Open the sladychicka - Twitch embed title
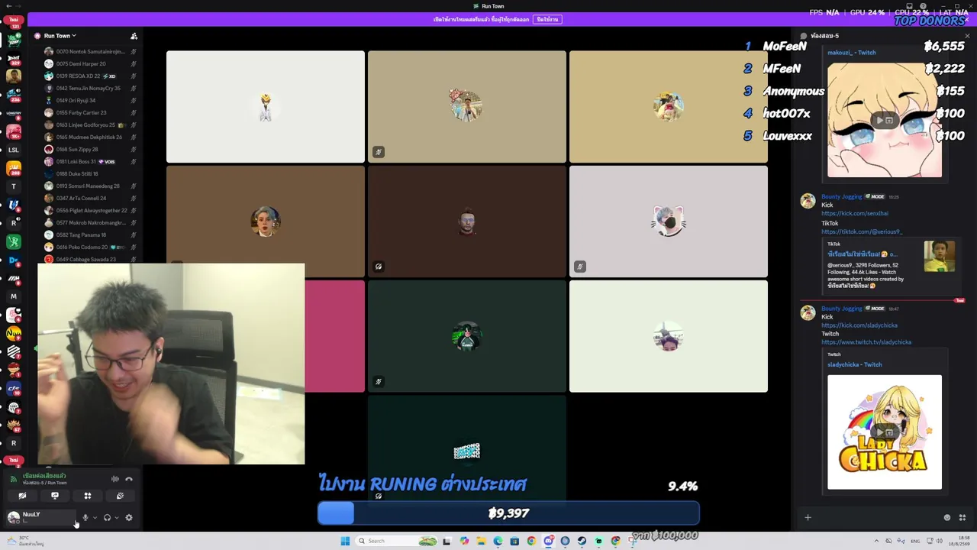This screenshot has width=977, height=550. (855, 364)
